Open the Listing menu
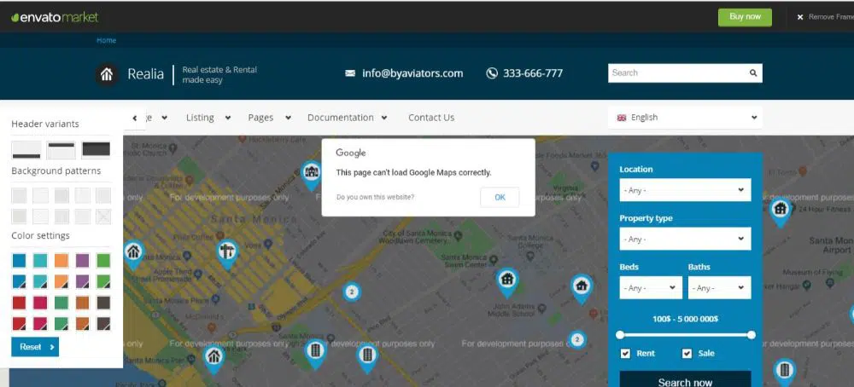This screenshot has height=387, width=854. tap(207, 118)
